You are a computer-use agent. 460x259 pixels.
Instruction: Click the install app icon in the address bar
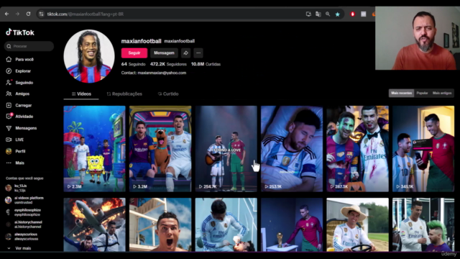click(x=308, y=14)
